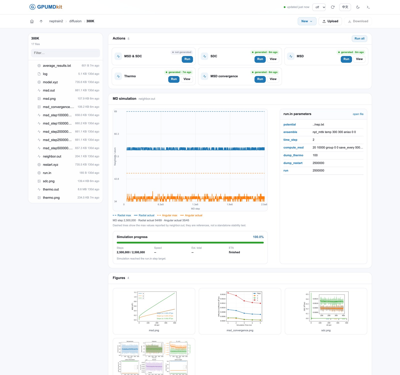Click the neighbor.out chart area

(190, 160)
